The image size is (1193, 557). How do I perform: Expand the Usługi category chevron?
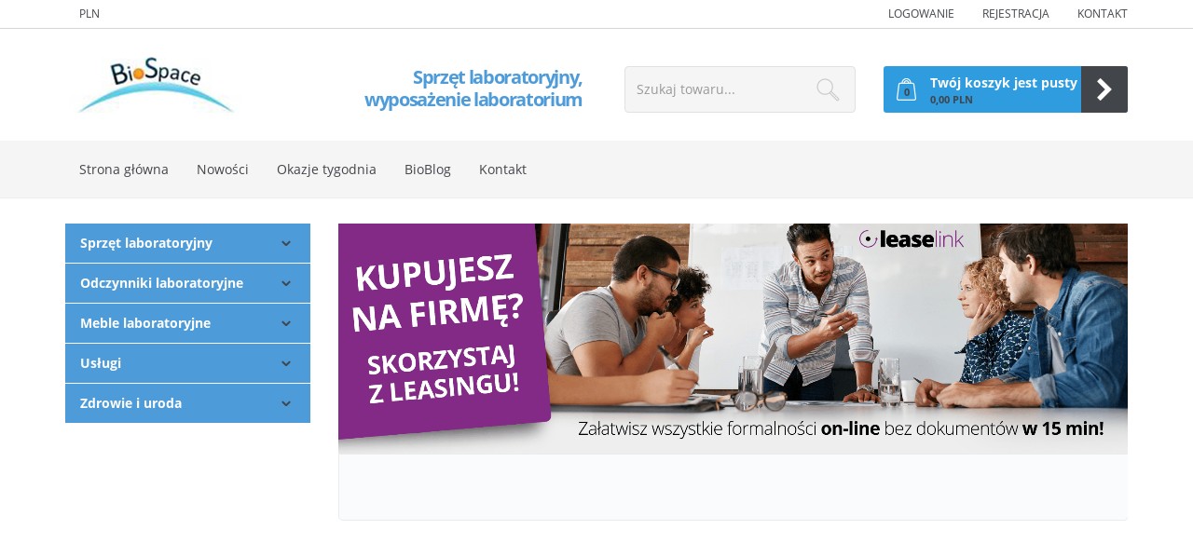(x=286, y=363)
